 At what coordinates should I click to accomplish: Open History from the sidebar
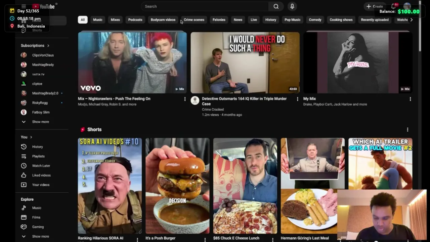tap(37, 147)
